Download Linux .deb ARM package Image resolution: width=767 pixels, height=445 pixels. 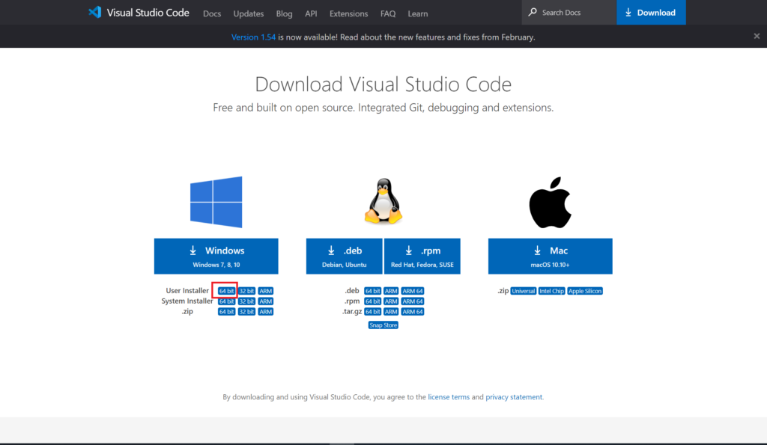pos(391,291)
